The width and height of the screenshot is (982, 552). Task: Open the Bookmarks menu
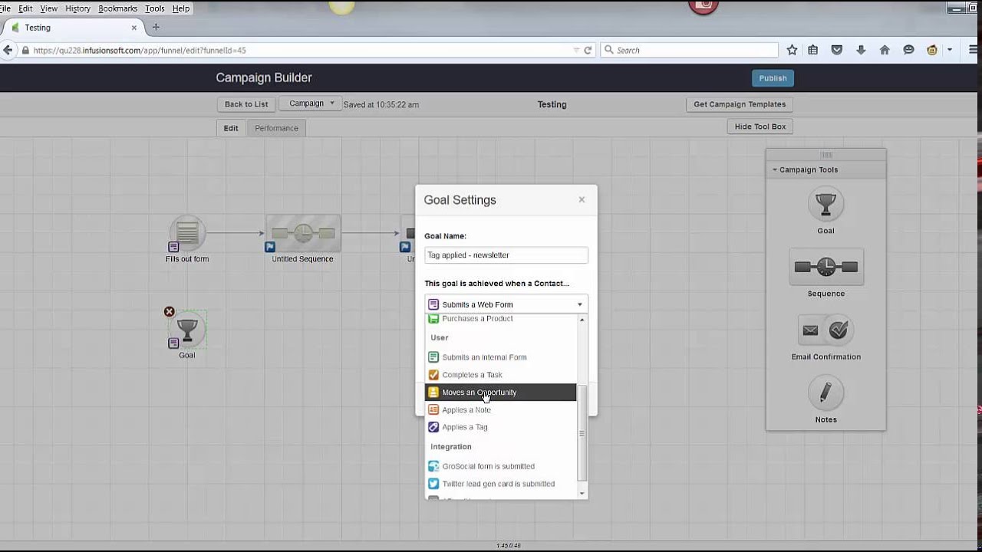(x=118, y=8)
